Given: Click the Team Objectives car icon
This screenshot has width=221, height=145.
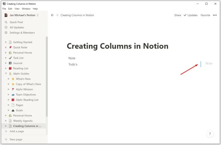Looking at the screenshot, I should point(13,94).
